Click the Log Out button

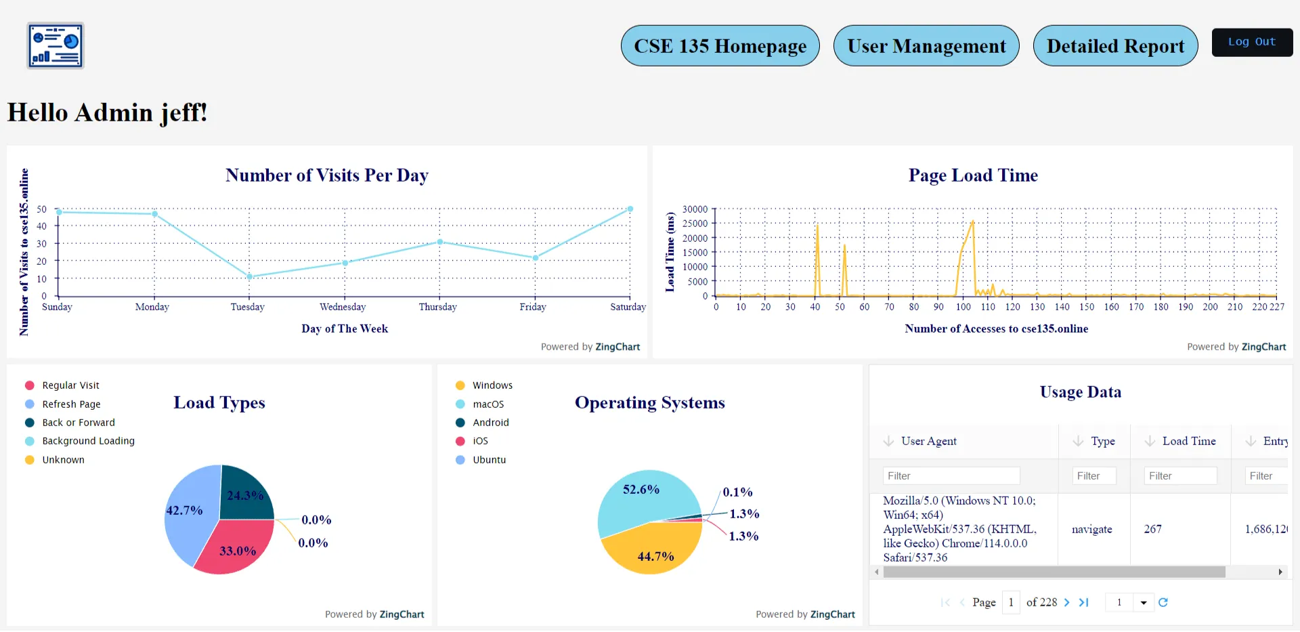1252,42
